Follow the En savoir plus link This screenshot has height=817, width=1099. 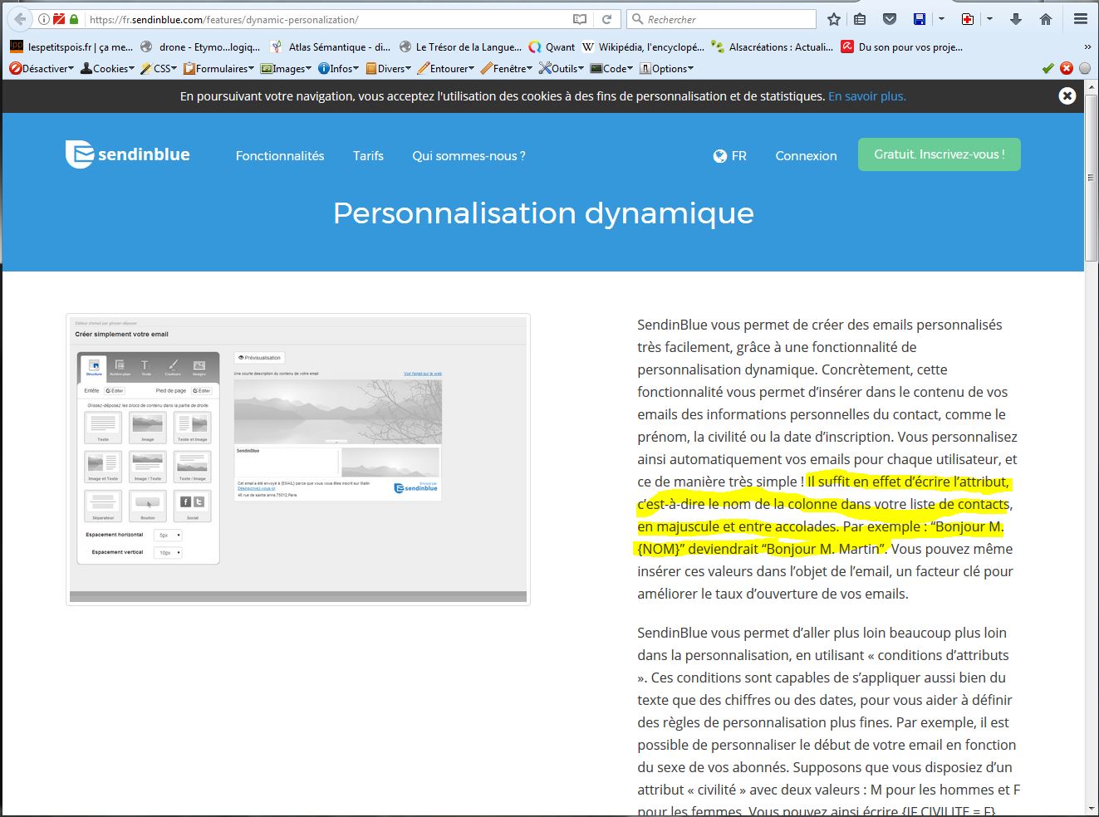tap(866, 96)
